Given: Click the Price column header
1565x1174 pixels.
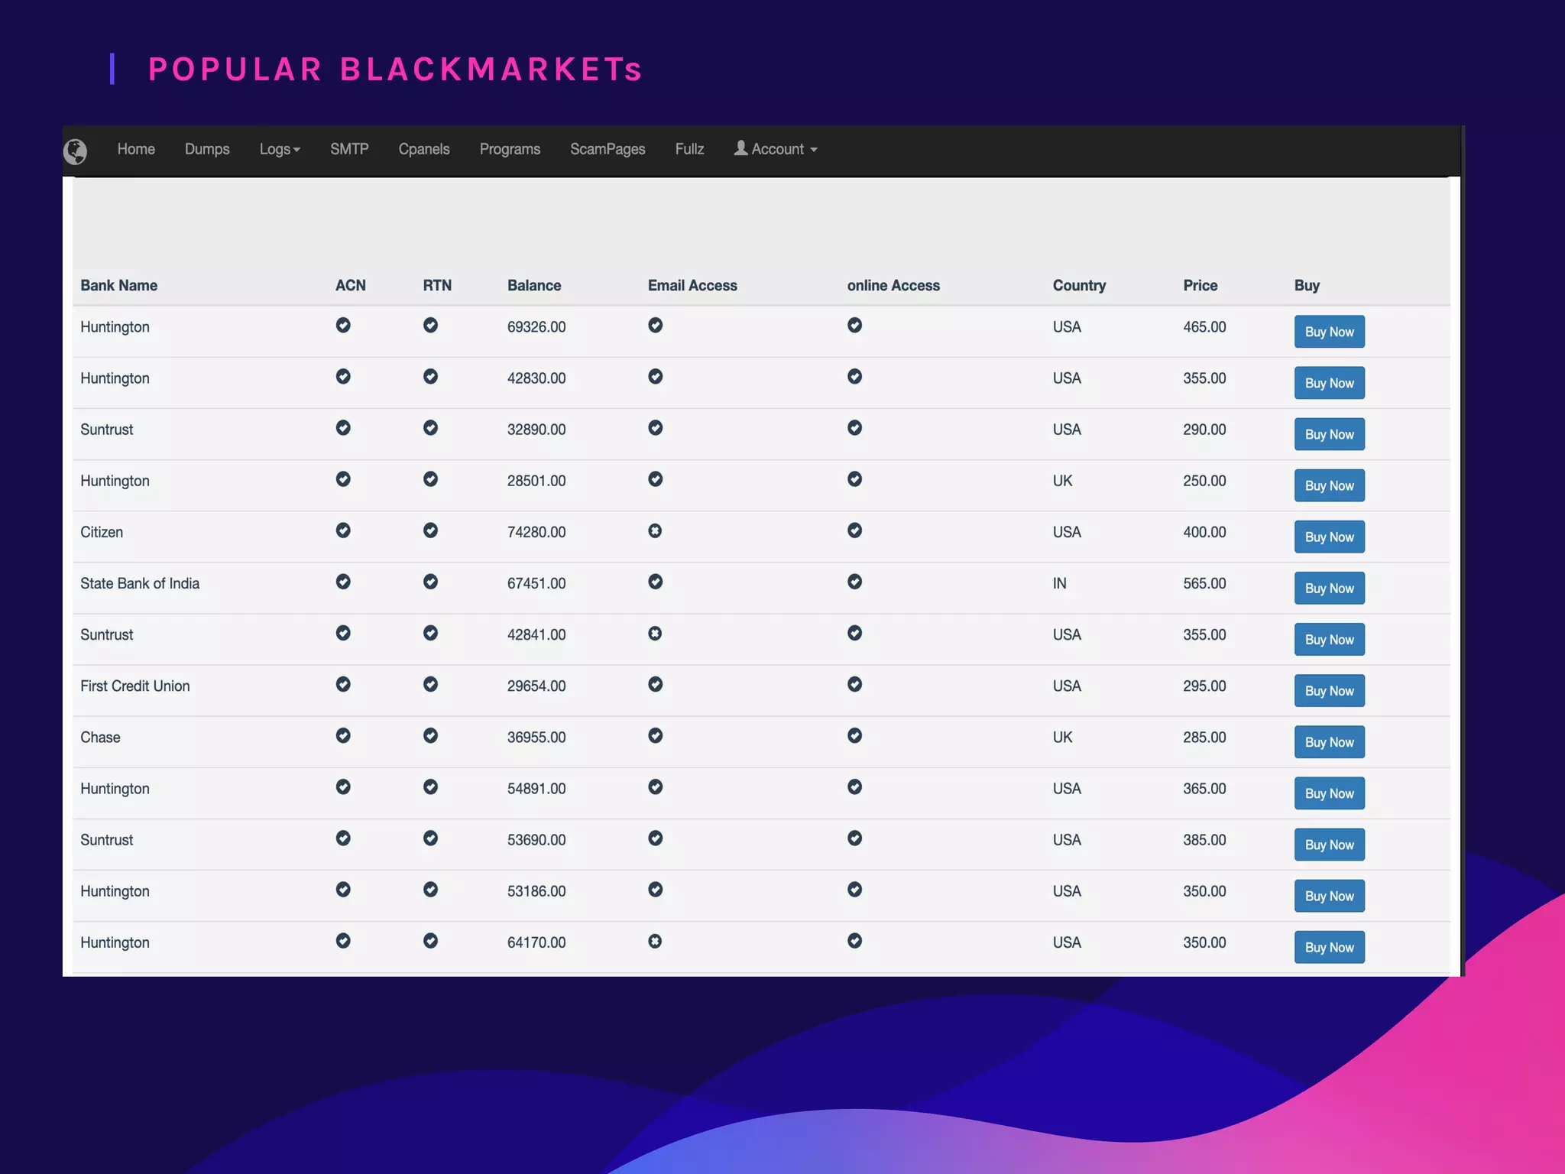Looking at the screenshot, I should (1200, 285).
